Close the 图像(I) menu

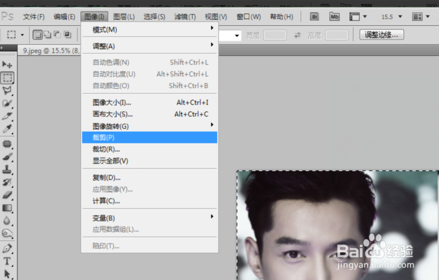click(x=94, y=17)
